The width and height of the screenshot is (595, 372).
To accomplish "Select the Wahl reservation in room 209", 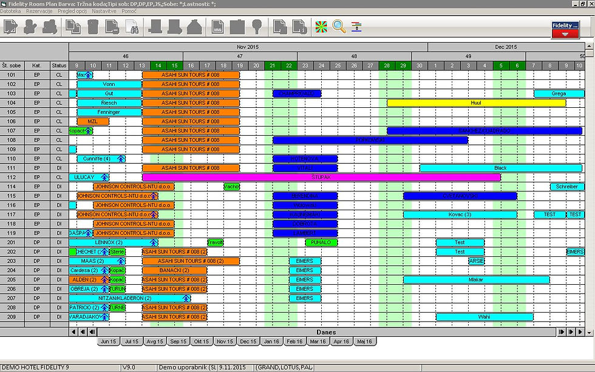I will point(484,317).
